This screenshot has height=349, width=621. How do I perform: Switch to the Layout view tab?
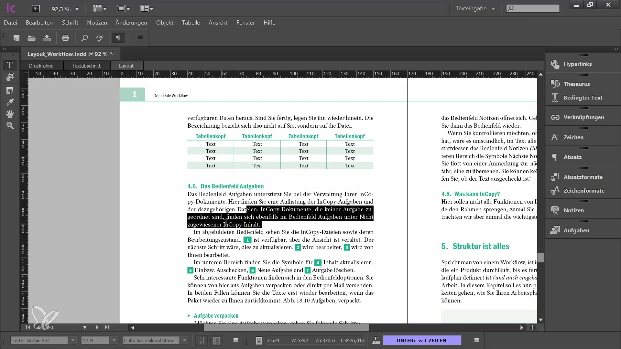tap(126, 66)
